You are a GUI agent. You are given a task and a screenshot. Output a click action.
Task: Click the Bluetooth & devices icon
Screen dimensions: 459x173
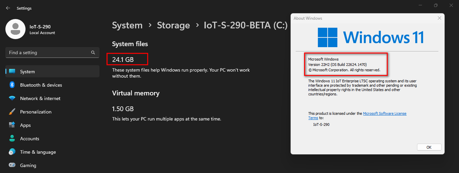click(12, 85)
